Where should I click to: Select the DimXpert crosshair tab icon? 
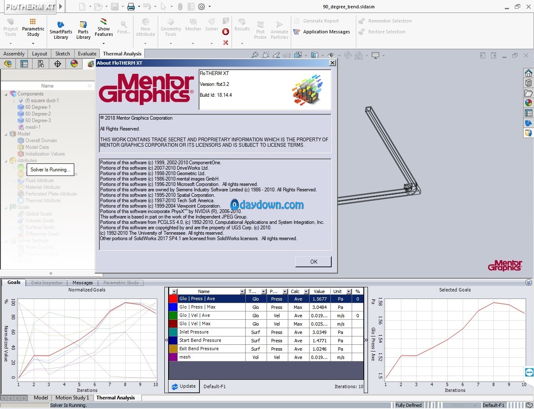pos(58,64)
